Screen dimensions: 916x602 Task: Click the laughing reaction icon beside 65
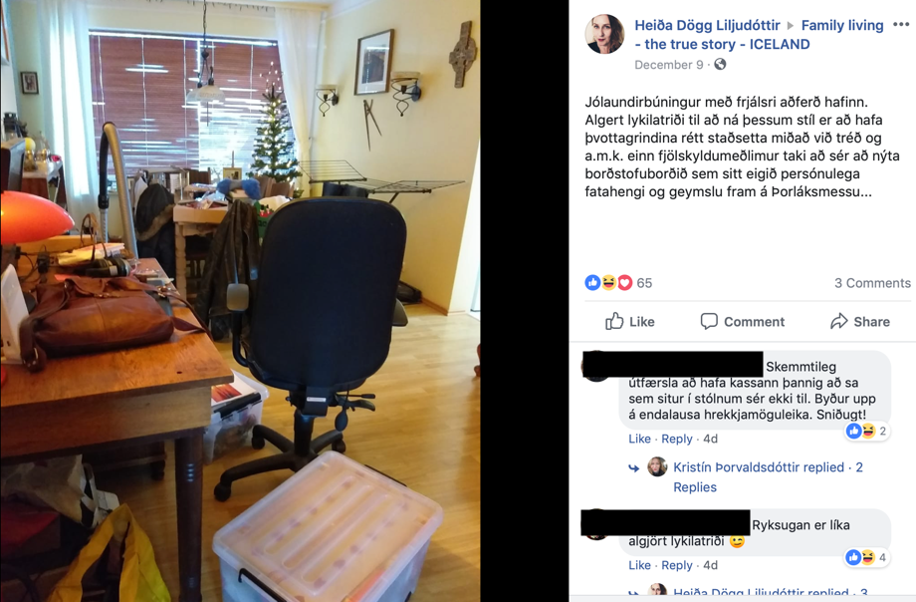608,283
